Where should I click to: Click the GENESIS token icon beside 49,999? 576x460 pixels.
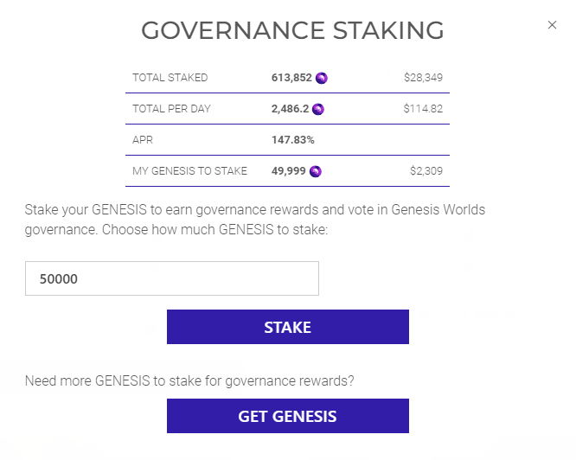pyautogui.click(x=316, y=171)
